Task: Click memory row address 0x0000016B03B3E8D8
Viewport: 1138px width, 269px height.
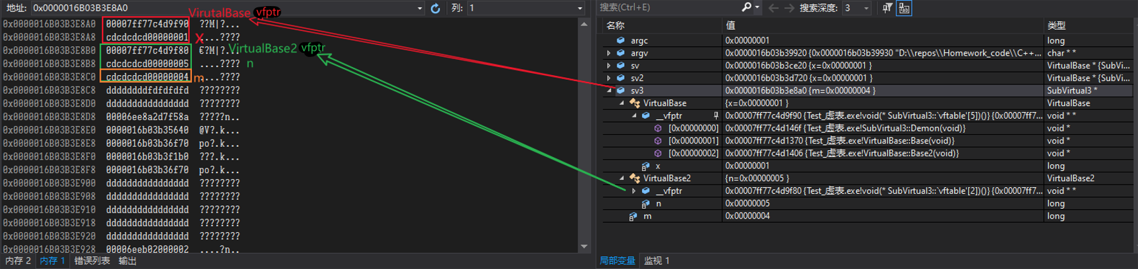Action: (49, 117)
